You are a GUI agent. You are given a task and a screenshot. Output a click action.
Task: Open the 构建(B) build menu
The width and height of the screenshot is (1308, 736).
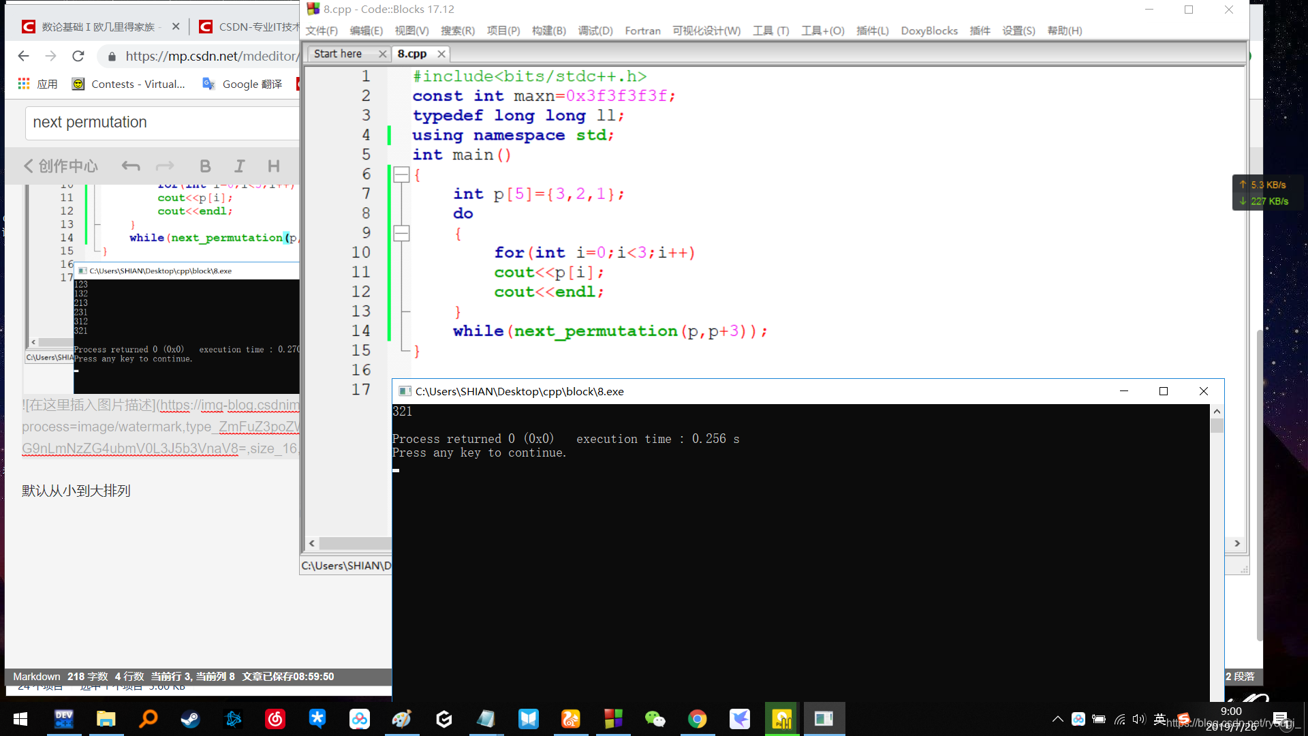click(x=548, y=31)
